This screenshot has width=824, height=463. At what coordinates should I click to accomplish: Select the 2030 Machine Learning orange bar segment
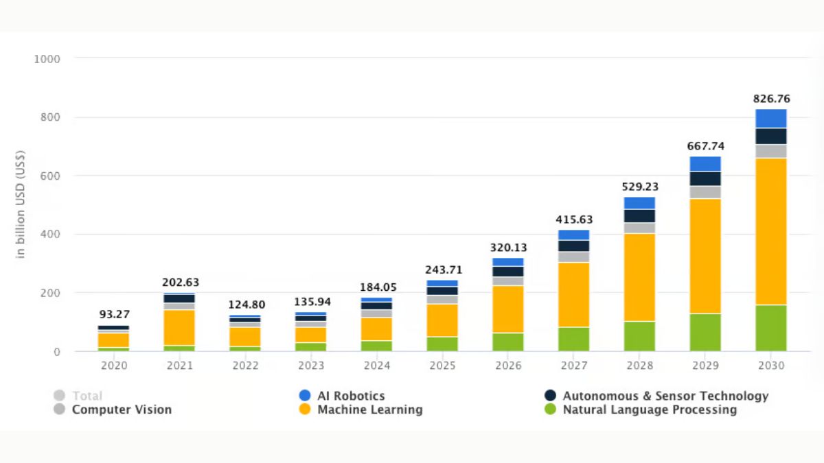click(x=771, y=231)
